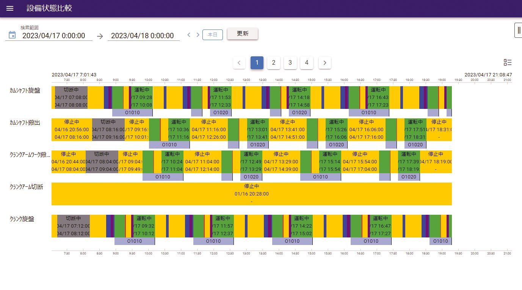Edit the end date 2023/04/18 0:00:00 field
522x290 pixels.
tap(143, 36)
